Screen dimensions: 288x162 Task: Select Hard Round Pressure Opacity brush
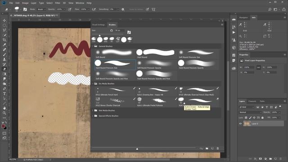pyautogui.click(x=198, y=64)
